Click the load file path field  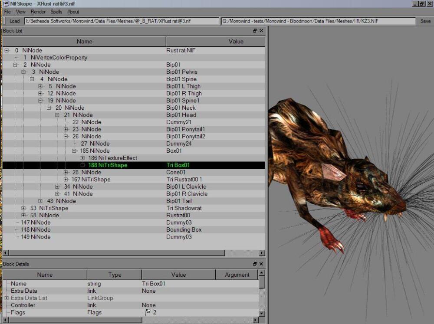[122, 21]
